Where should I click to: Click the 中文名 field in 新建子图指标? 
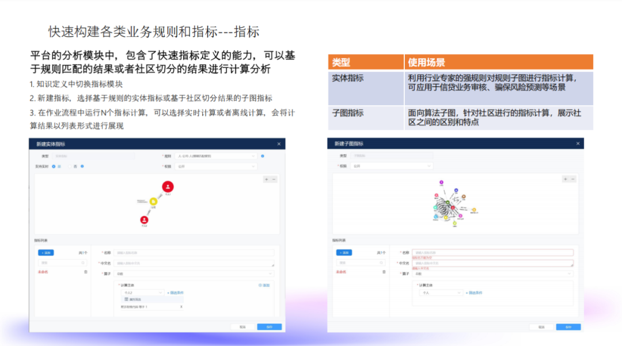click(492, 263)
